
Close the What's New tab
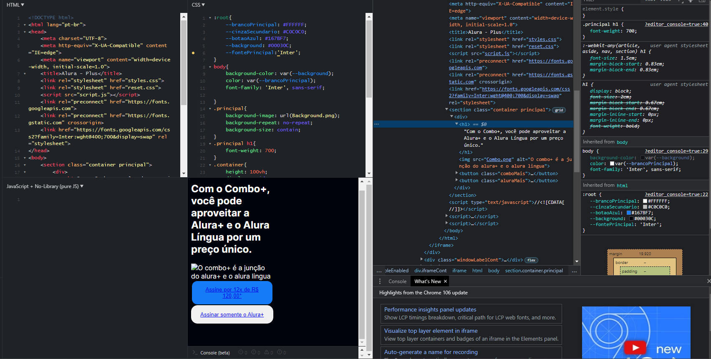pos(445,281)
